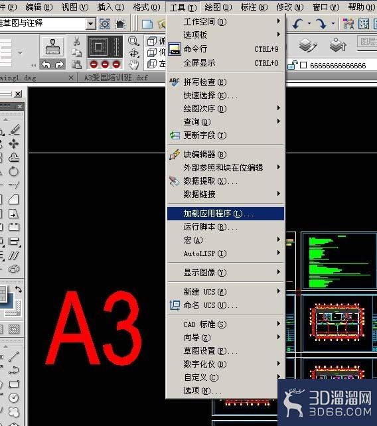Click the Zoom window magnifier icon
The image size is (377, 426).
tap(133, 41)
